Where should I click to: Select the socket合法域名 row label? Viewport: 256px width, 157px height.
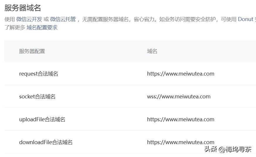(37, 97)
